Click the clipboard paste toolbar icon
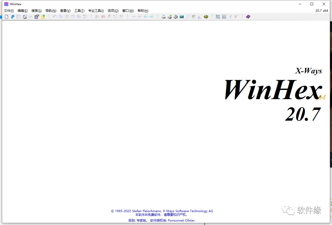332x225 pixels. point(73,17)
